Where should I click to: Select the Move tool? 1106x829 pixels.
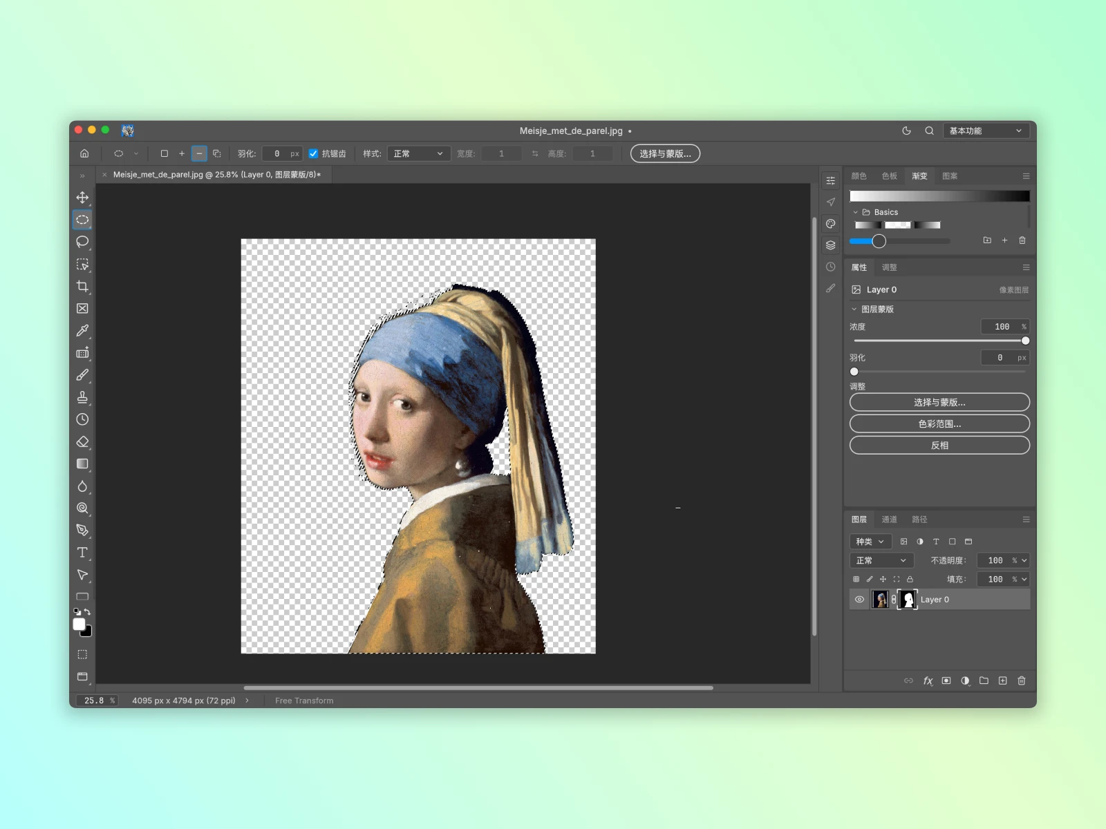82,198
